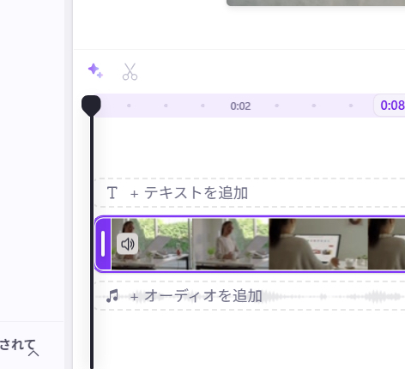The width and height of the screenshot is (405, 369).
Task: Mute the video clip with the speaker icon
Action: click(128, 244)
